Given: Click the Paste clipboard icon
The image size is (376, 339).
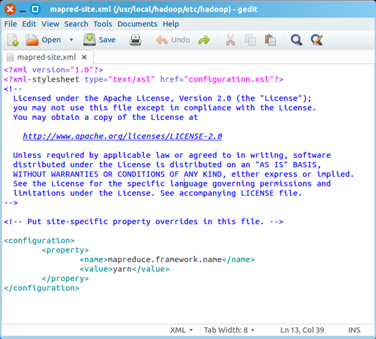Looking at the screenshot, I should (270, 40).
